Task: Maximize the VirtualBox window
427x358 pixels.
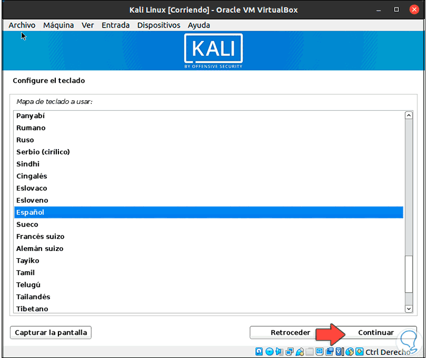Action: [396, 10]
